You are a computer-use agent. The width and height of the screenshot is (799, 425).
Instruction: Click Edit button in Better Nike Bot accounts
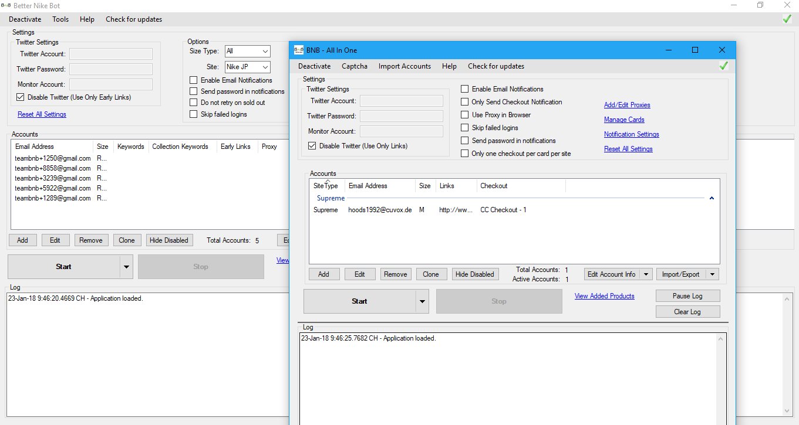[55, 240]
